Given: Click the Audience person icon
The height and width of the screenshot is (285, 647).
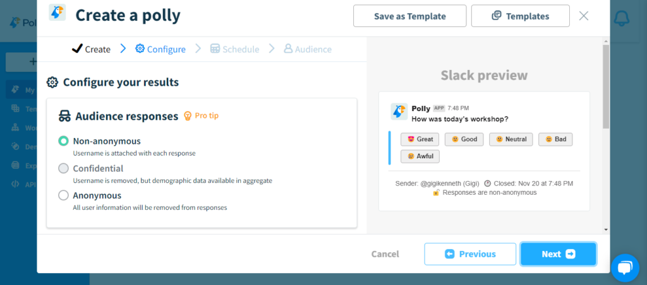Looking at the screenshot, I should pos(288,49).
